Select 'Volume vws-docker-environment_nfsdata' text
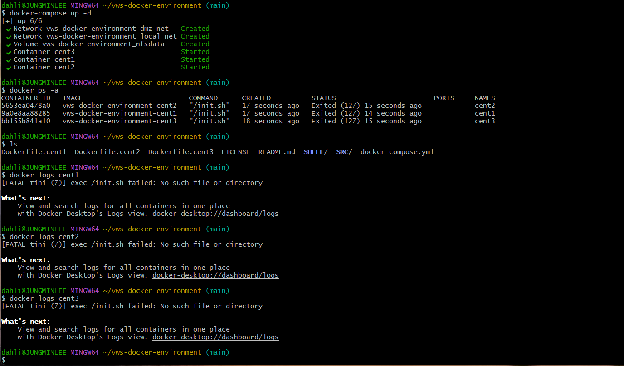Screen dimensions: 624x366 coord(89,44)
